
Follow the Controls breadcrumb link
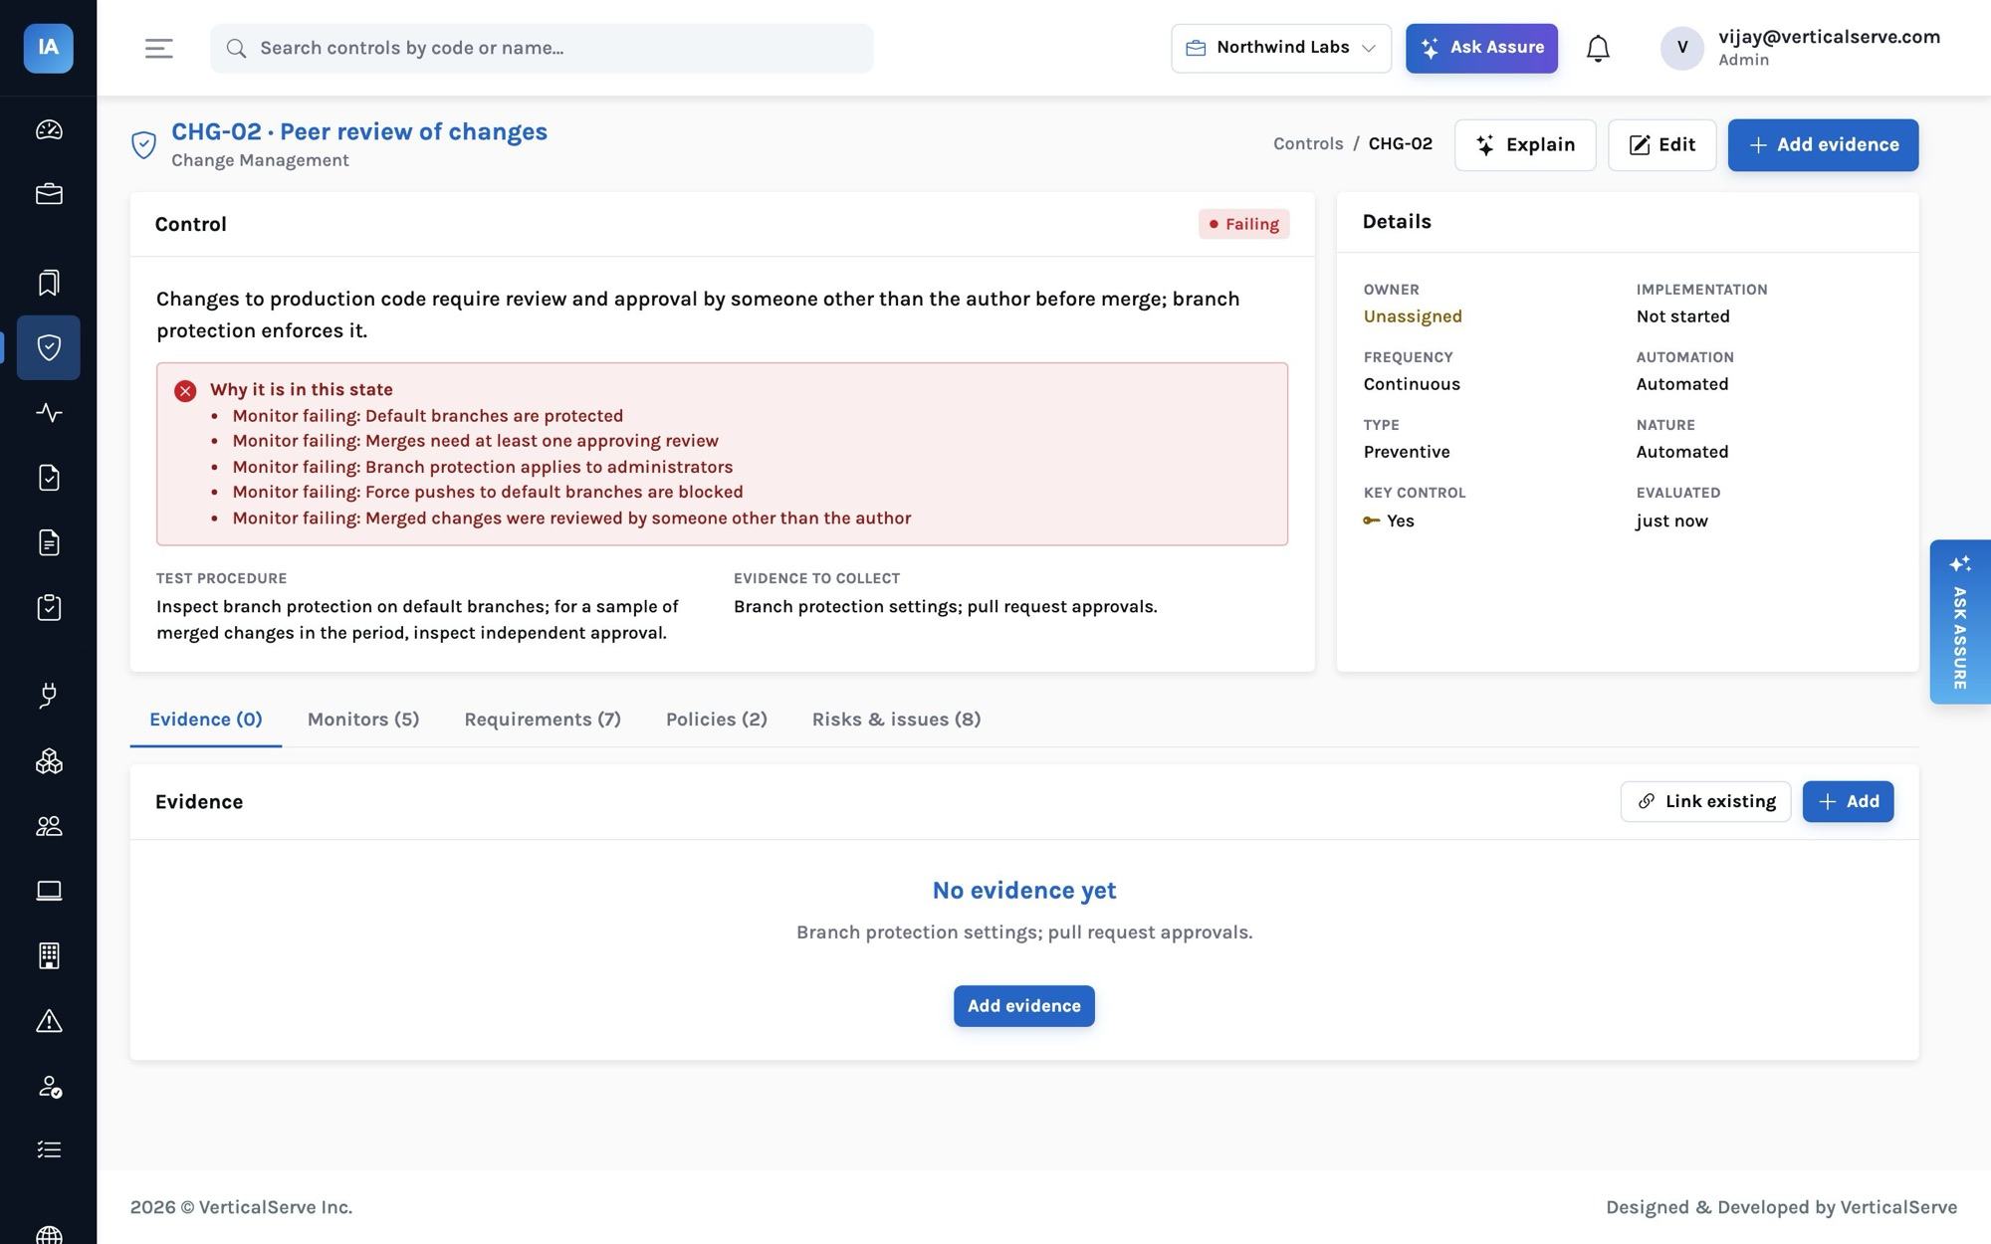point(1308,144)
